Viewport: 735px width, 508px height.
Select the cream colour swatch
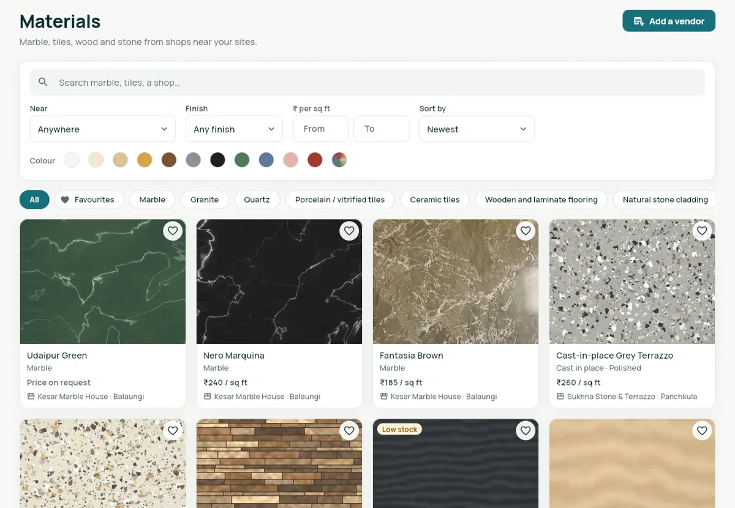point(96,160)
